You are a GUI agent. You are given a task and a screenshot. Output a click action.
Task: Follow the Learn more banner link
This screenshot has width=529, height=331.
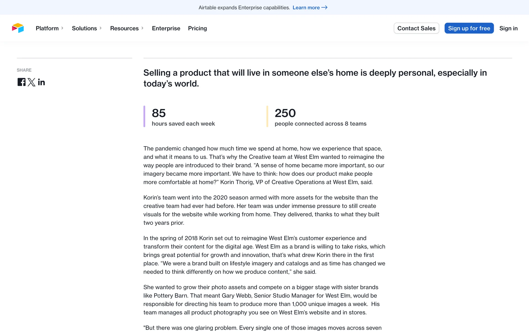pos(306,7)
